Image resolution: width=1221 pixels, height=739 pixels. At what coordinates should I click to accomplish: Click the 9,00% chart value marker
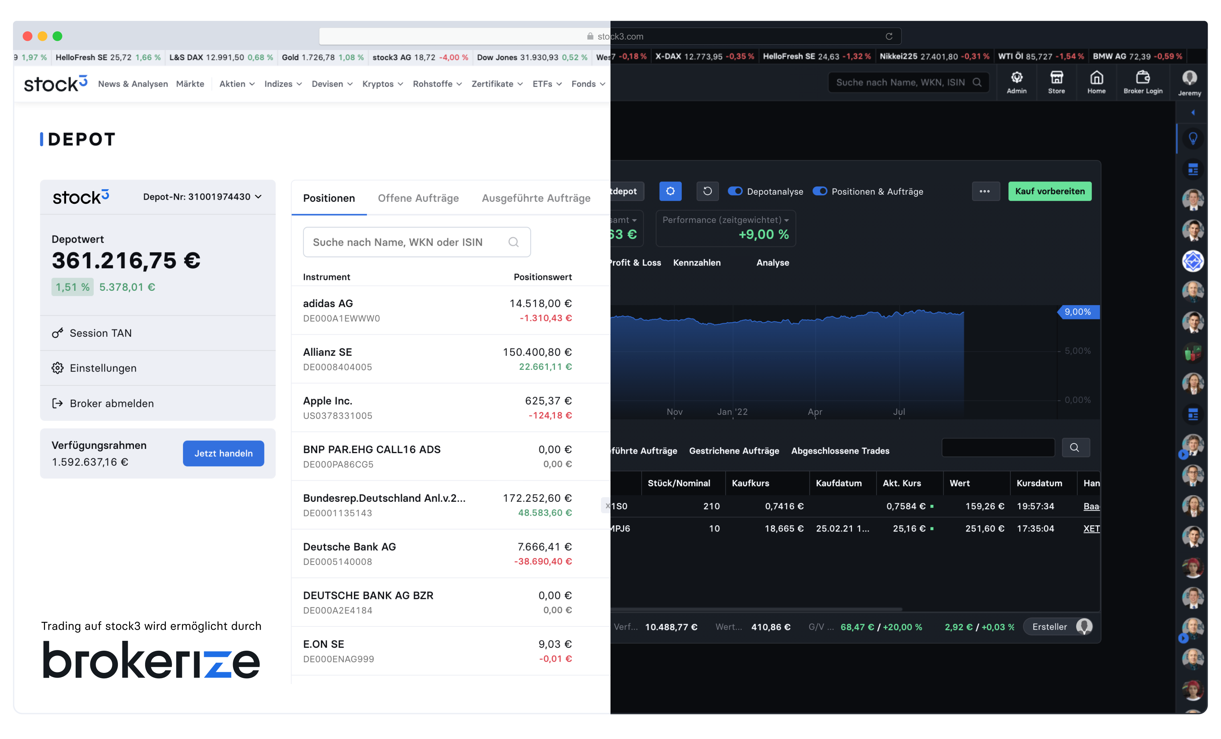[1078, 312]
